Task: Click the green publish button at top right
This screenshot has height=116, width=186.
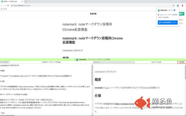Action: point(181,14)
